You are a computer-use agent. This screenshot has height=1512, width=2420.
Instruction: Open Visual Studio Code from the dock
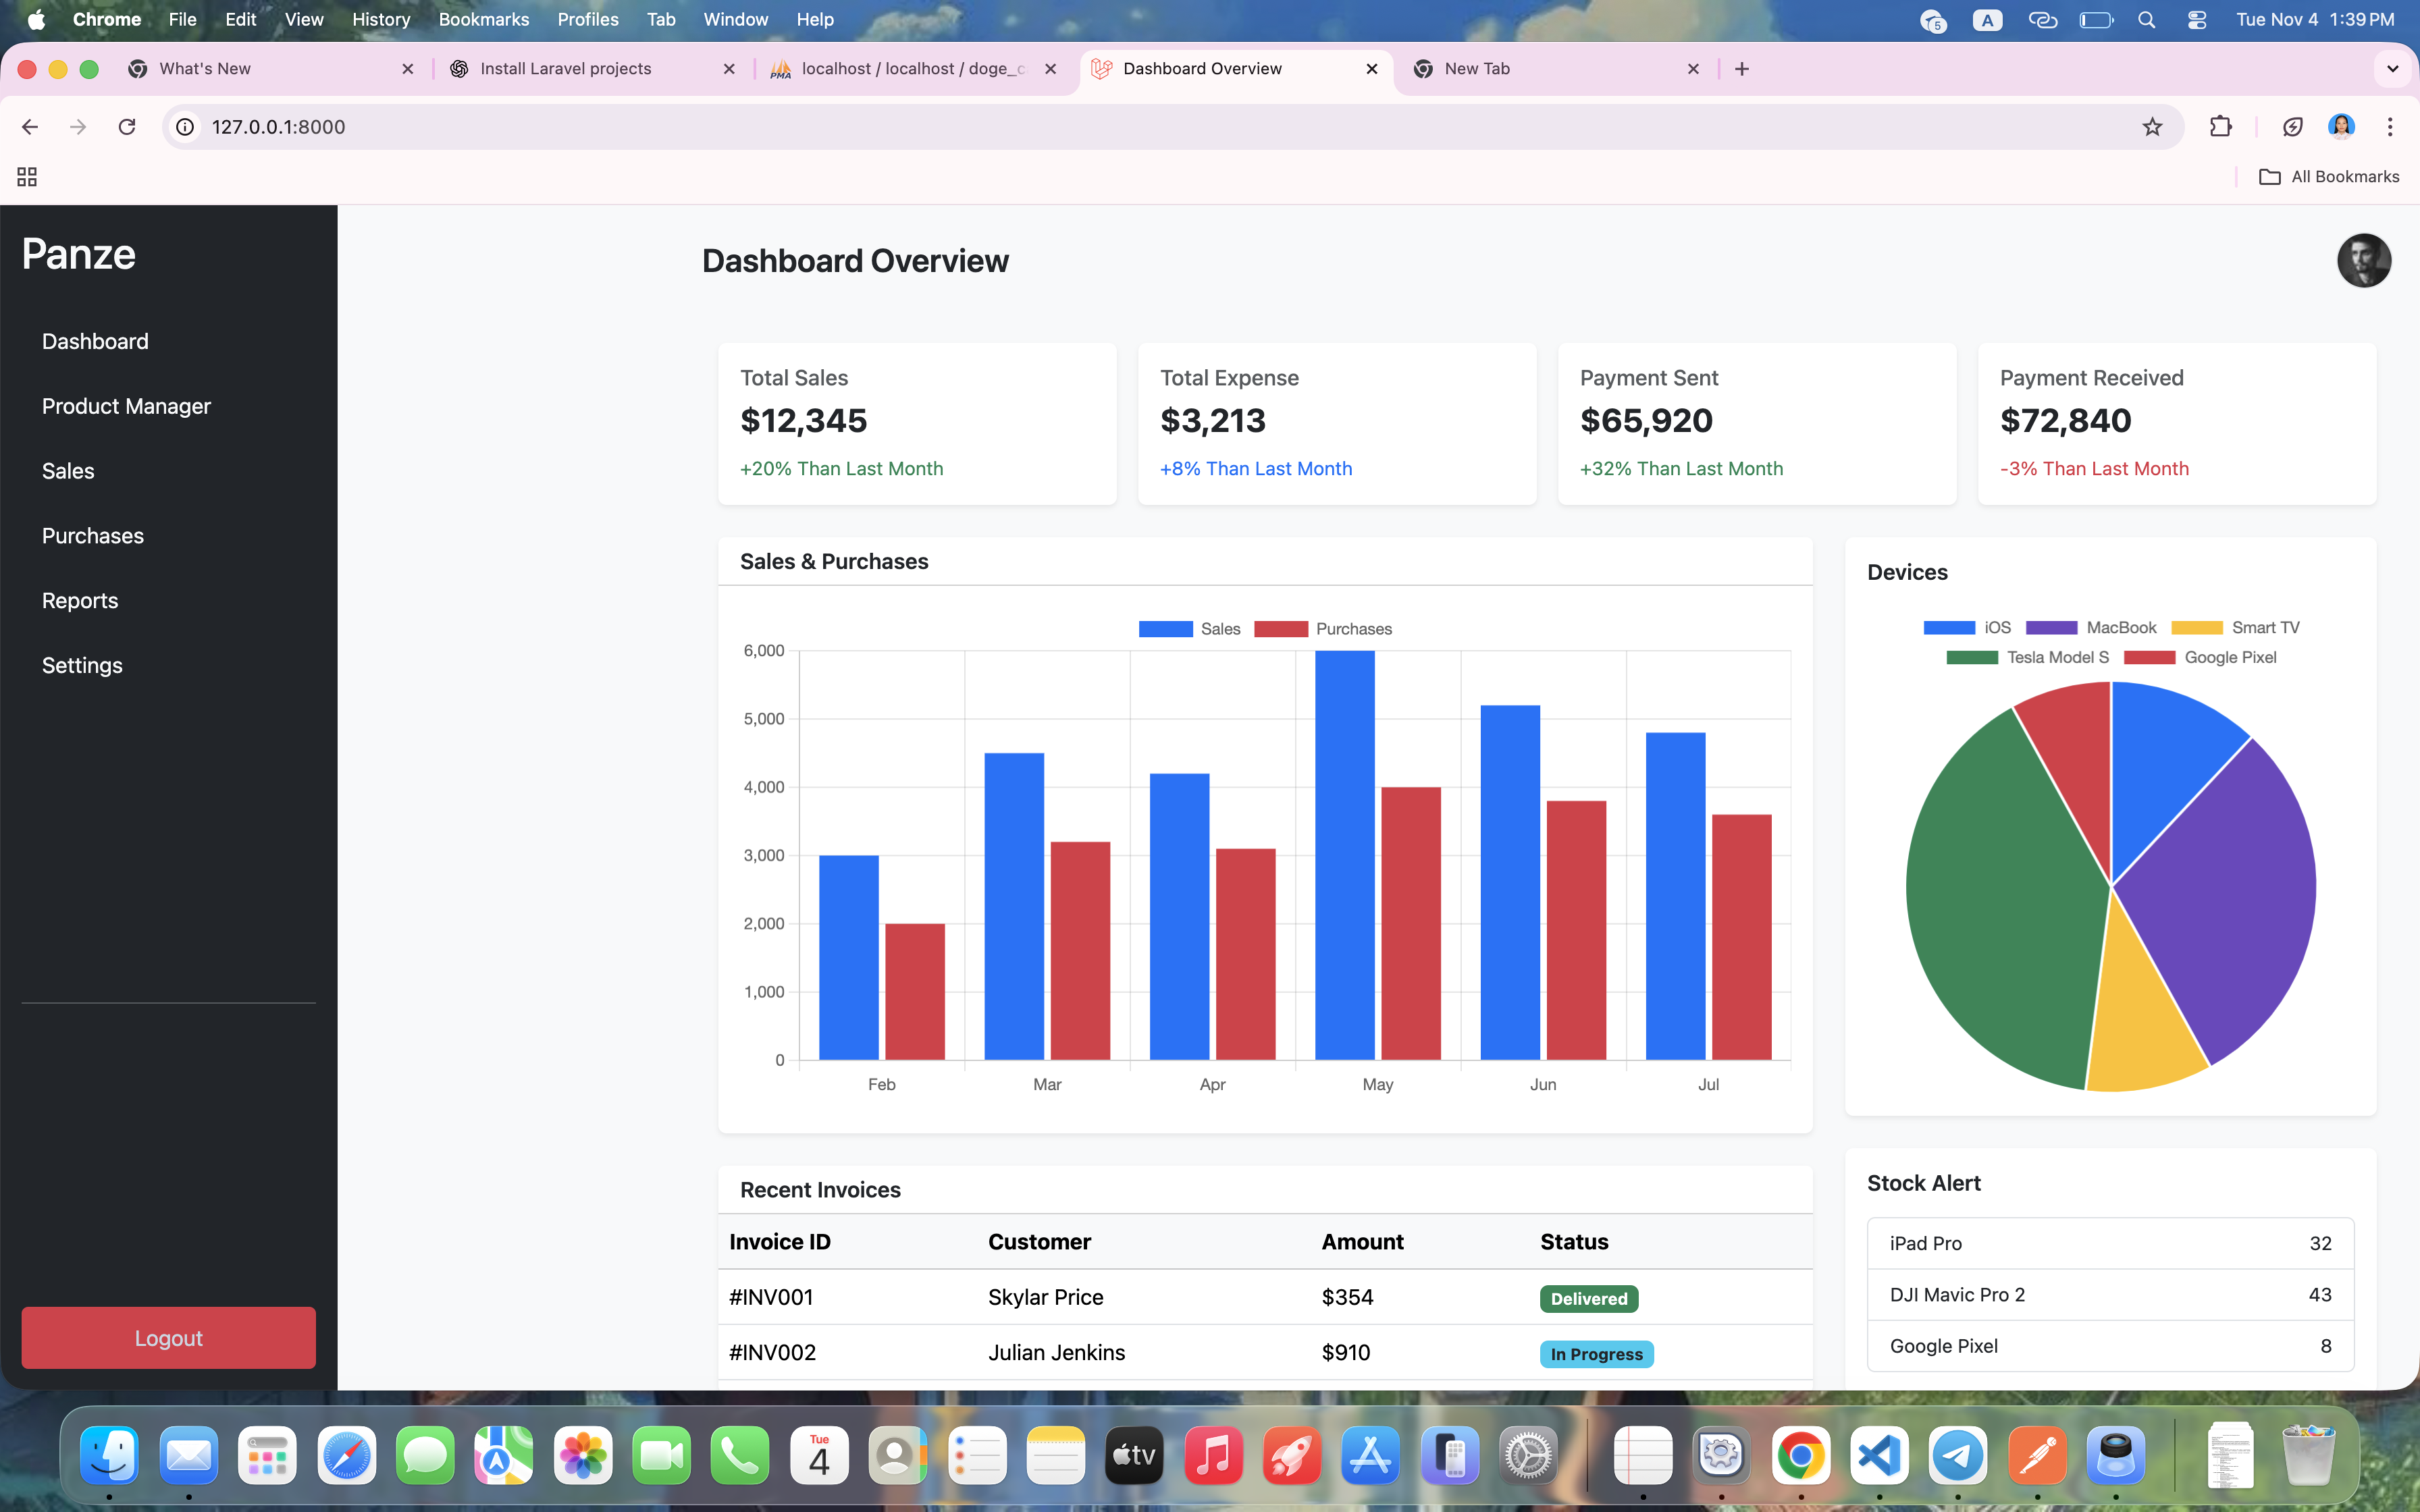[1879, 1456]
